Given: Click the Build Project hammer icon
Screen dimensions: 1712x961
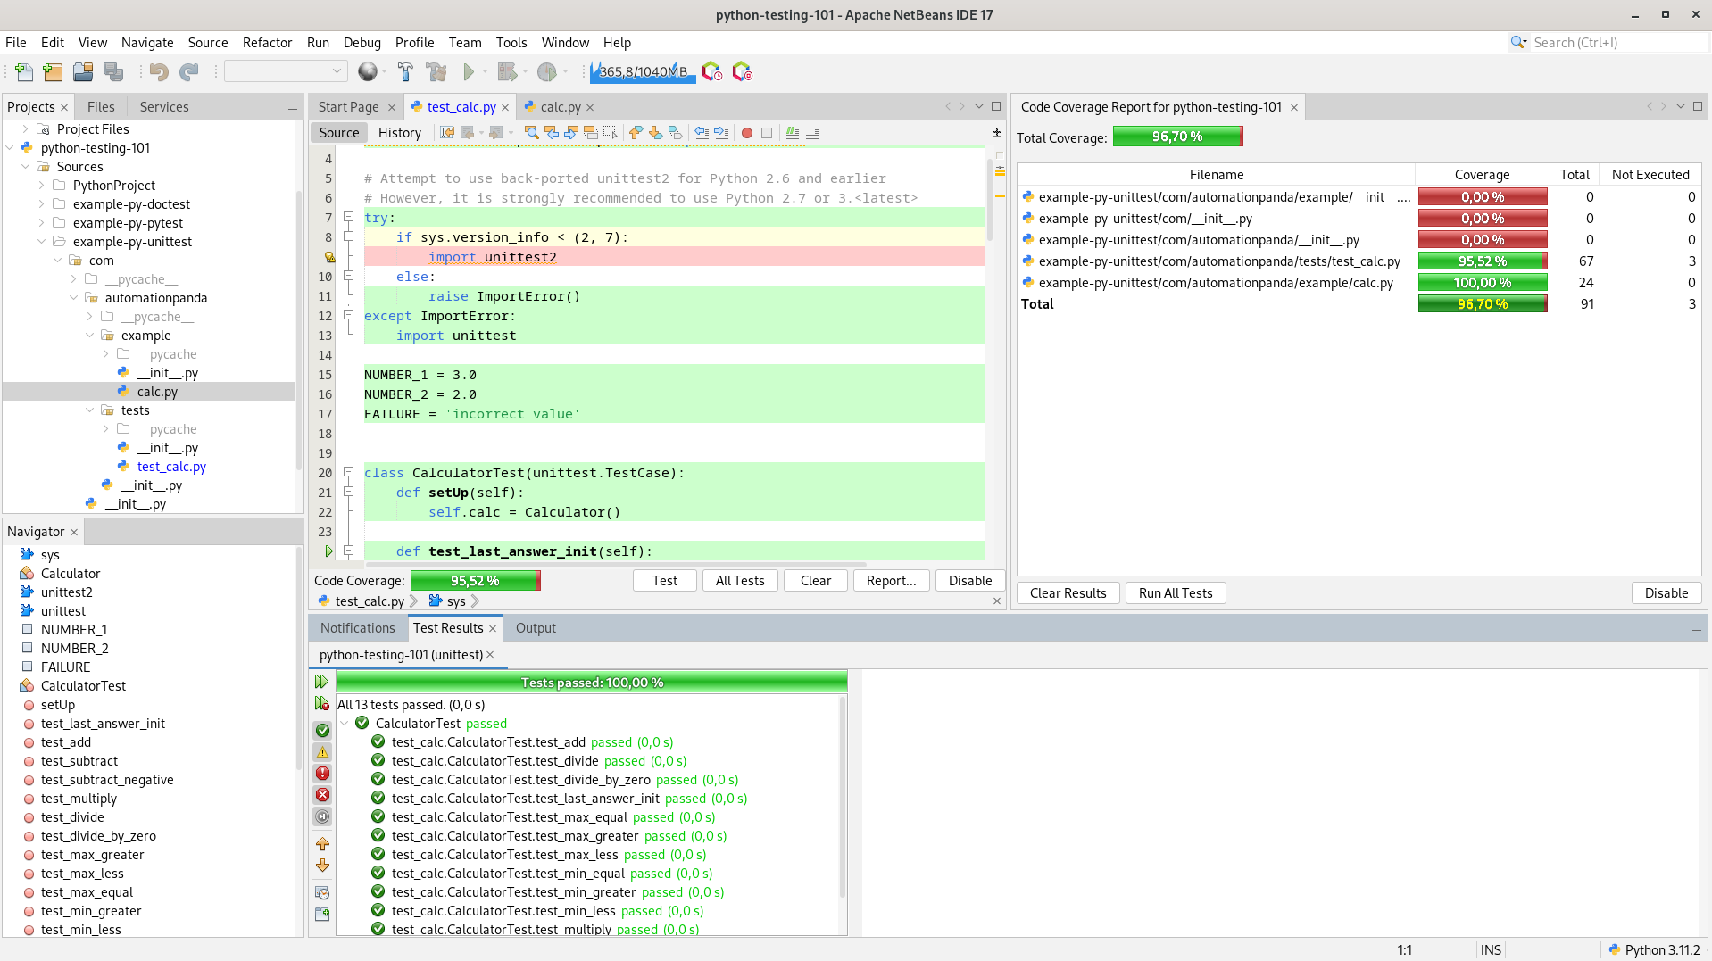Looking at the screenshot, I should pyautogui.click(x=405, y=72).
